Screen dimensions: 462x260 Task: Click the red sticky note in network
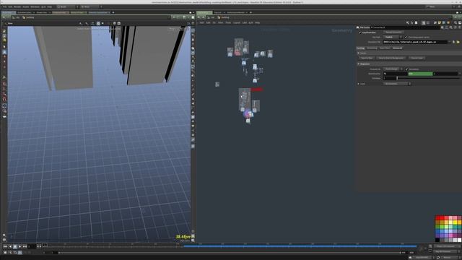tap(257, 90)
